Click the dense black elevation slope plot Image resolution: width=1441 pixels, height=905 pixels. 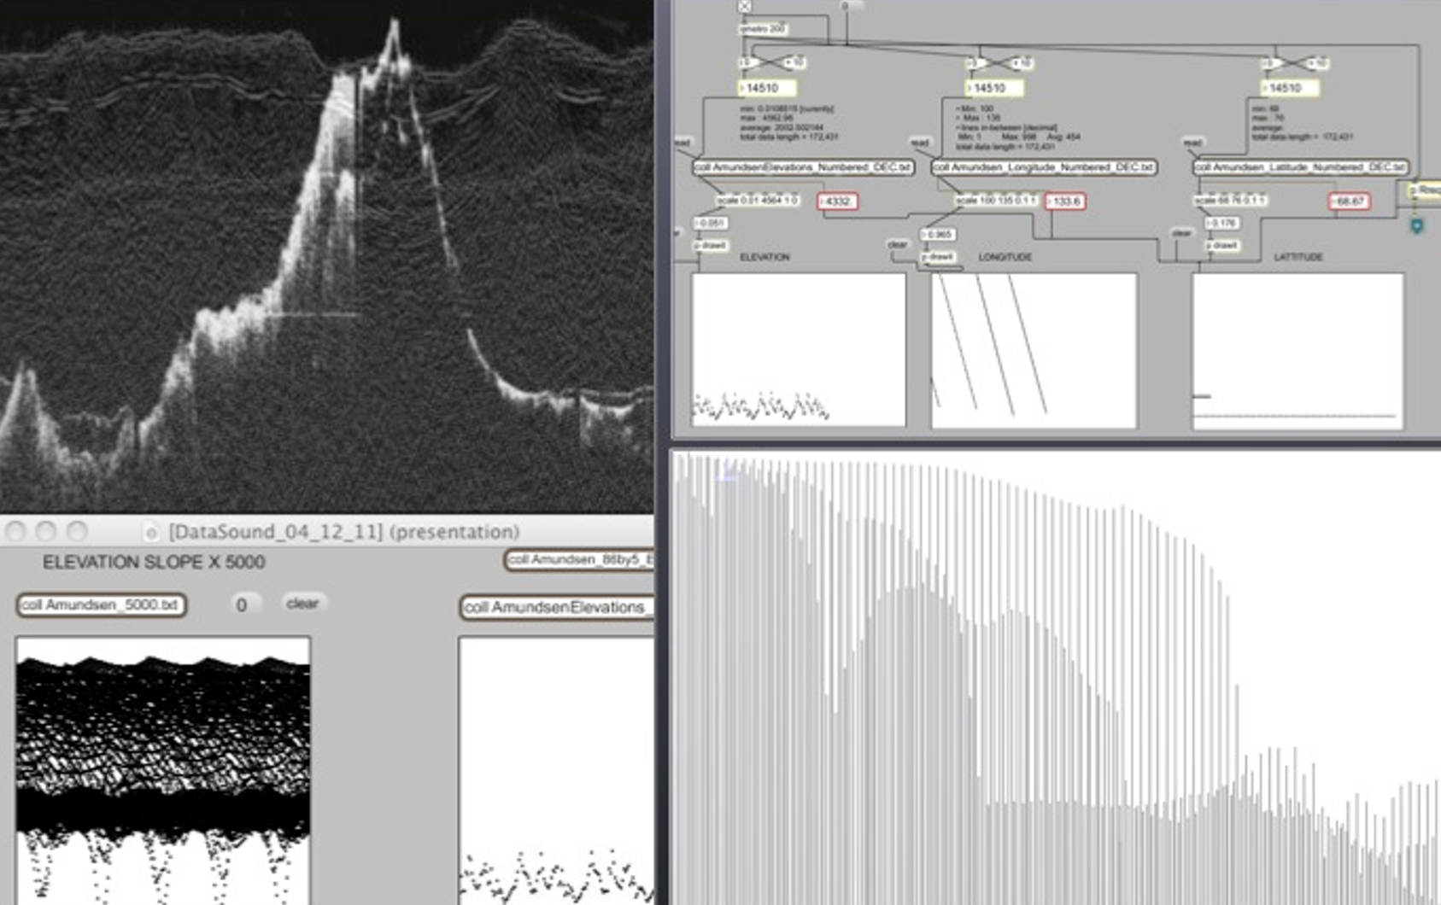(163, 771)
